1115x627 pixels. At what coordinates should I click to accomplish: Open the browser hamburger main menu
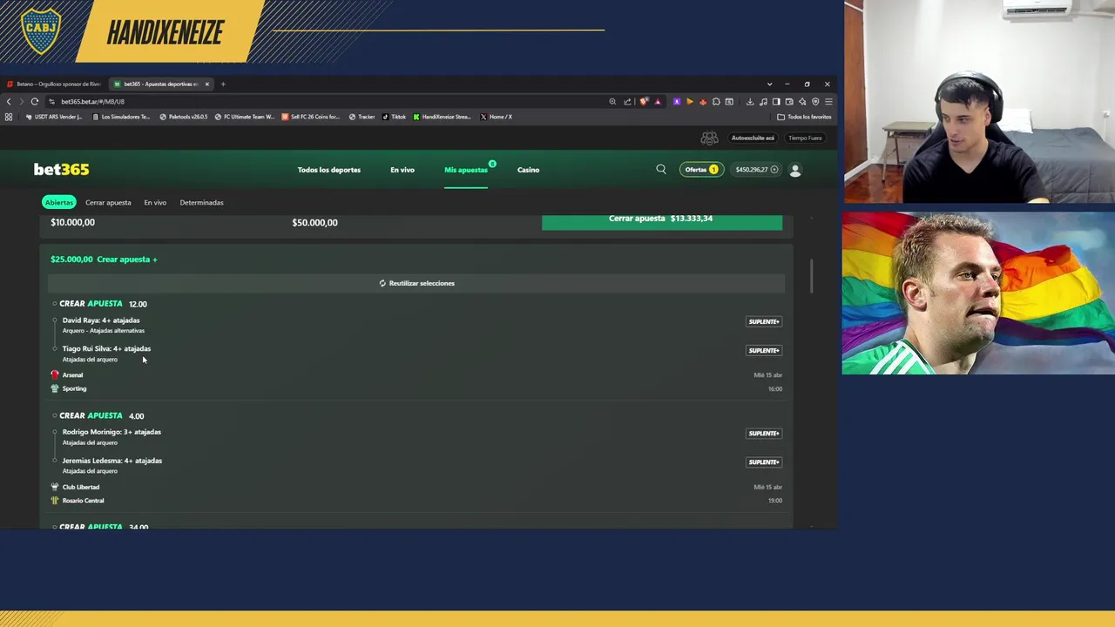828,101
